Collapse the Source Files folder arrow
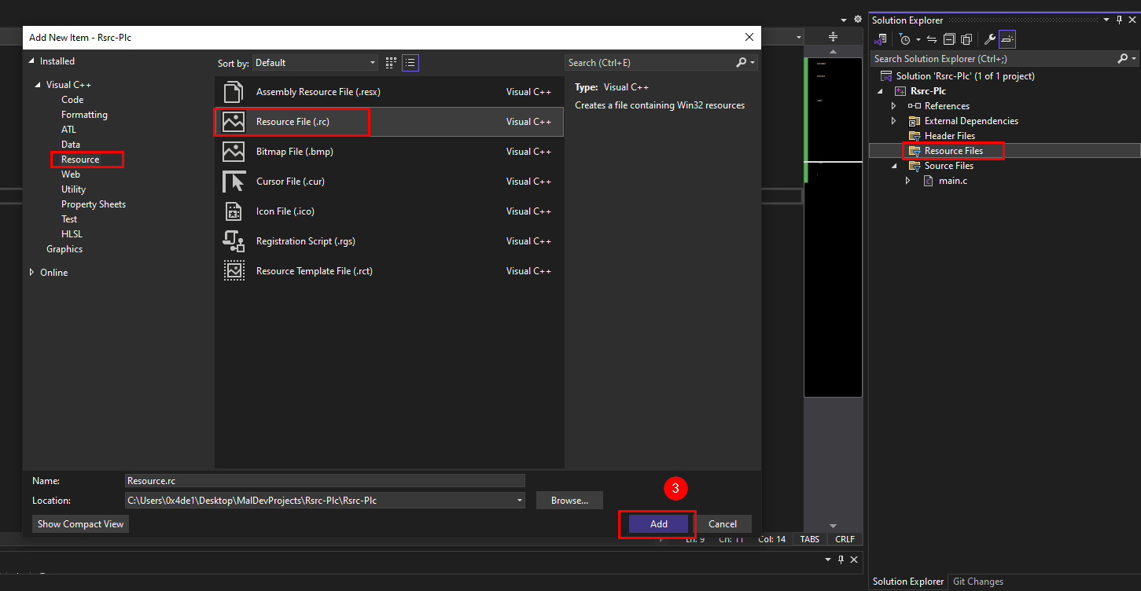The image size is (1141, 591). pyautogui.click(x=893, y=166)
